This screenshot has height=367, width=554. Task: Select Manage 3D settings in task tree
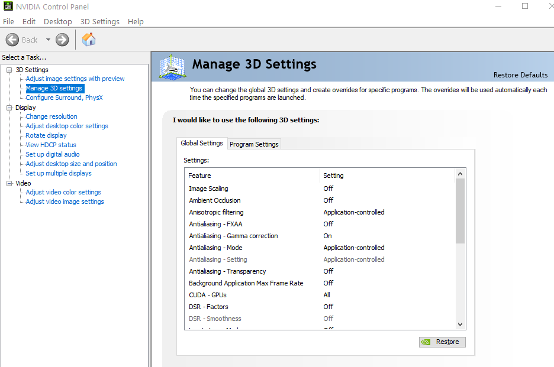54,88
